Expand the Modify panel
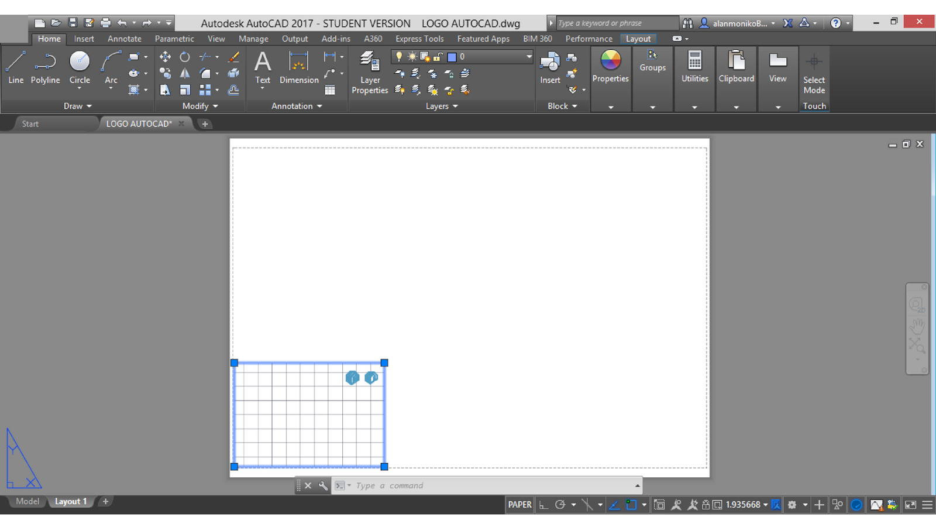Screen dimensions: 936x527 point(199,106)
